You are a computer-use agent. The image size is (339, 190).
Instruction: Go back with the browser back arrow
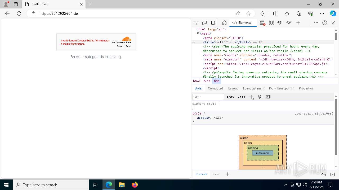[7, 13]
